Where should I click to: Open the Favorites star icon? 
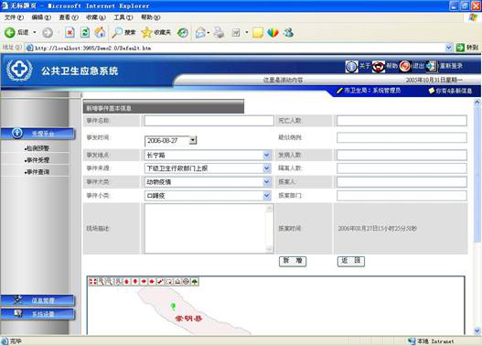coord(146,32)
